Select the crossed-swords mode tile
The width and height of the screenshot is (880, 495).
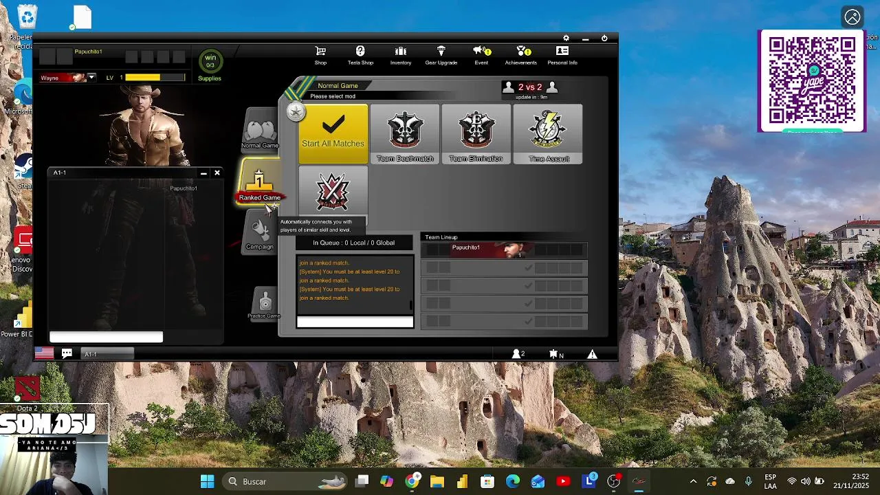(333, 192)
